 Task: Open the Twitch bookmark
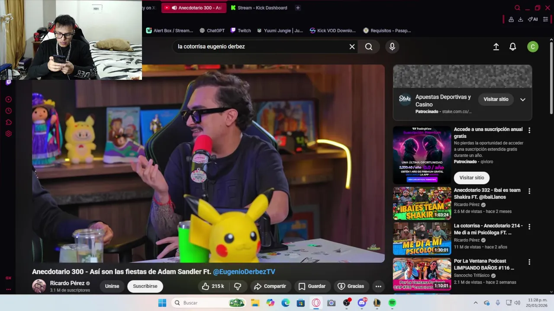click(x=241, y=31)
